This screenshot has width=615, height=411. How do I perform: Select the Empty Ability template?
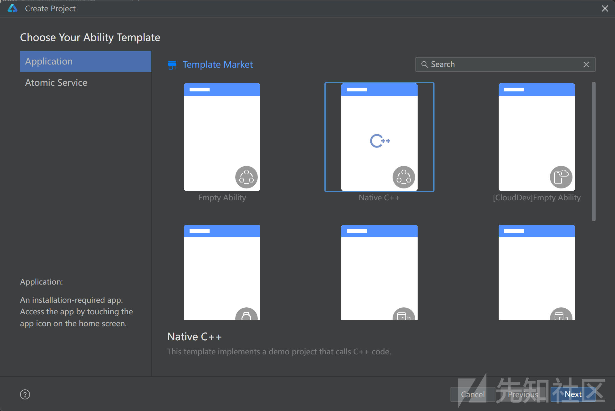(222, 137)
